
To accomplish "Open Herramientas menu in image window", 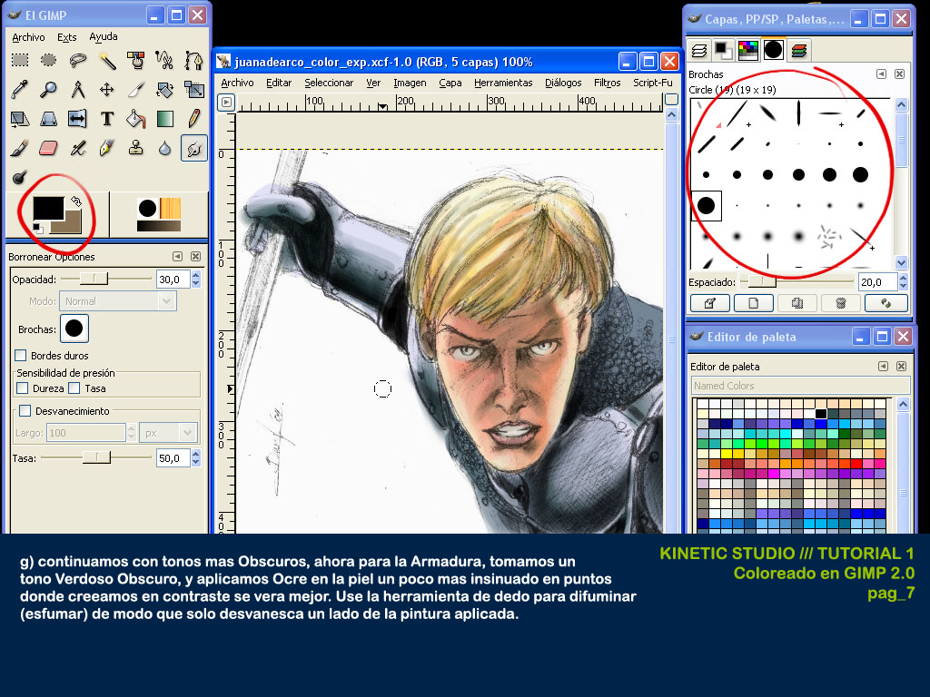I will (503, 83).
